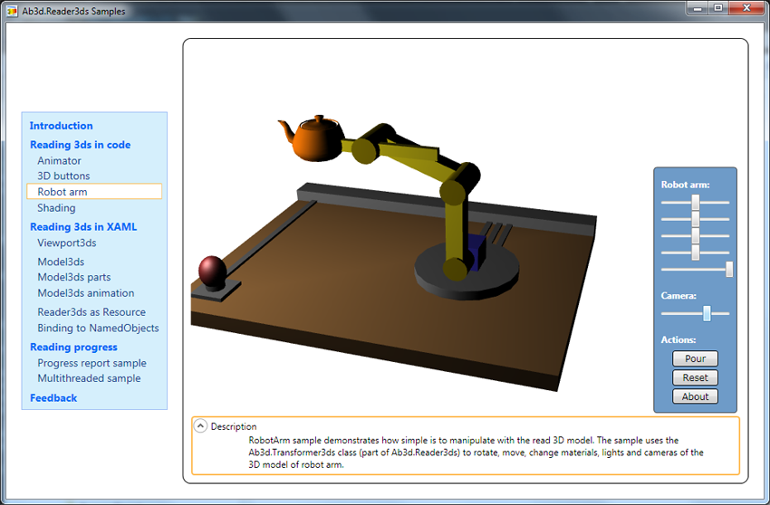770x505 pixels.
Task: Select the Model3ds parts sample
Action: 74,277
